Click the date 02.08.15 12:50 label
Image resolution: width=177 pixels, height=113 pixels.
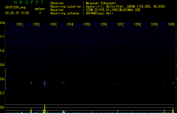pos(17,13)
